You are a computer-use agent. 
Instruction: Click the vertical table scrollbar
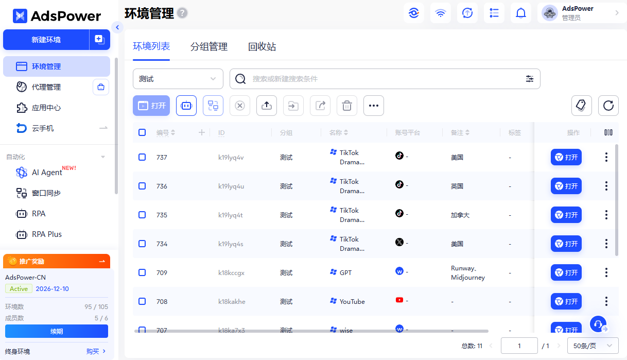click(617, 200)
